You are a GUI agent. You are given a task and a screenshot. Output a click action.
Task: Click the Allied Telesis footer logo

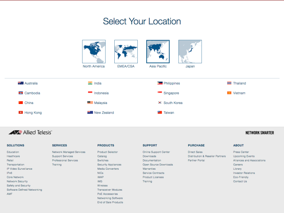pyautogui.click(x=31, y=132)
